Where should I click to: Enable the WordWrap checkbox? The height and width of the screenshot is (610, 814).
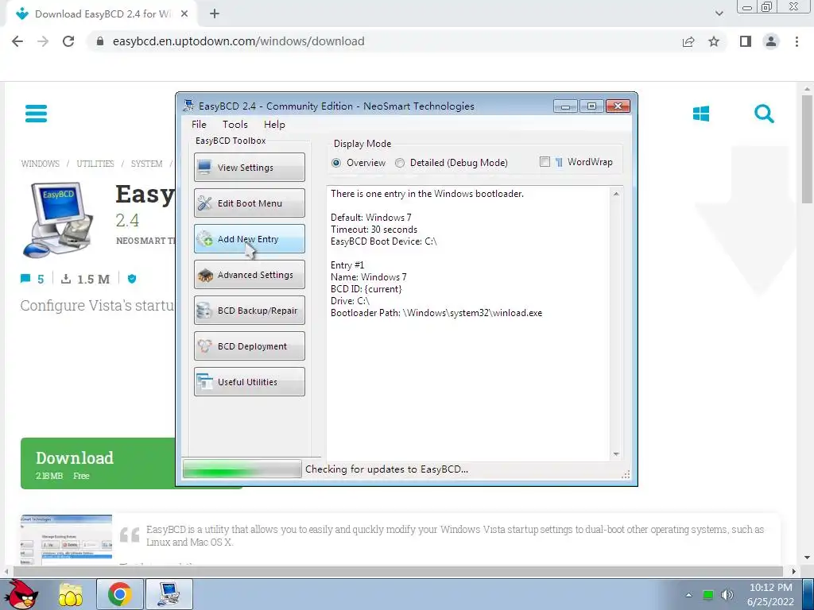(545, 162)
